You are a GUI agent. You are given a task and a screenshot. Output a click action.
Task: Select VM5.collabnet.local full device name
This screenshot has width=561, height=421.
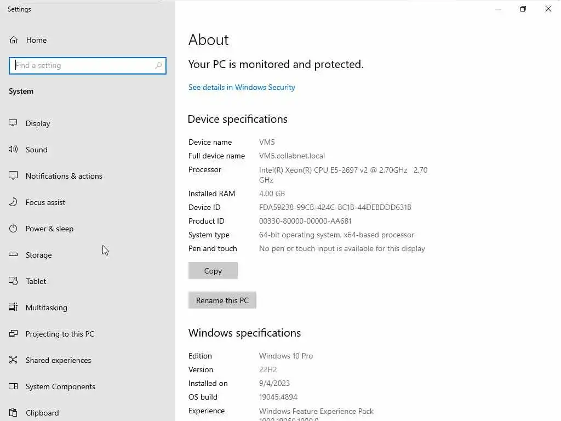coord(292,156)
